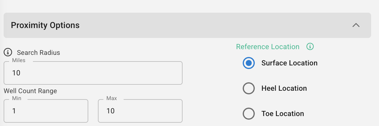Click the Max floating field label

pos(112,98)
